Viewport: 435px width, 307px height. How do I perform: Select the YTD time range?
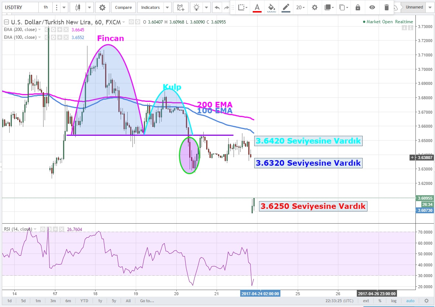[x=84, y=301]
